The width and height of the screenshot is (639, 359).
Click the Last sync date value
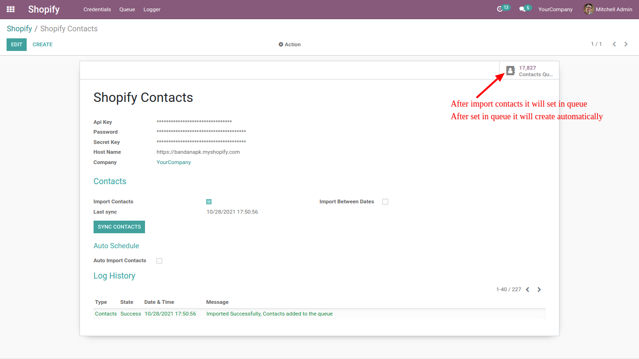point(232,212)
